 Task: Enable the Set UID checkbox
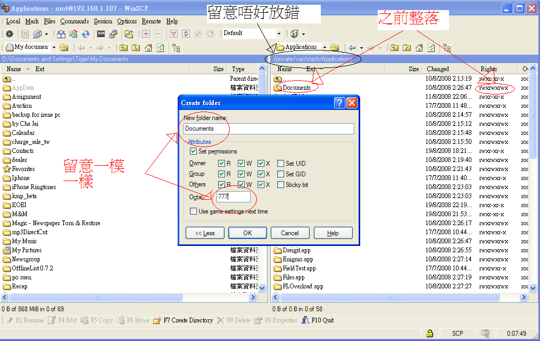point(280,164)
